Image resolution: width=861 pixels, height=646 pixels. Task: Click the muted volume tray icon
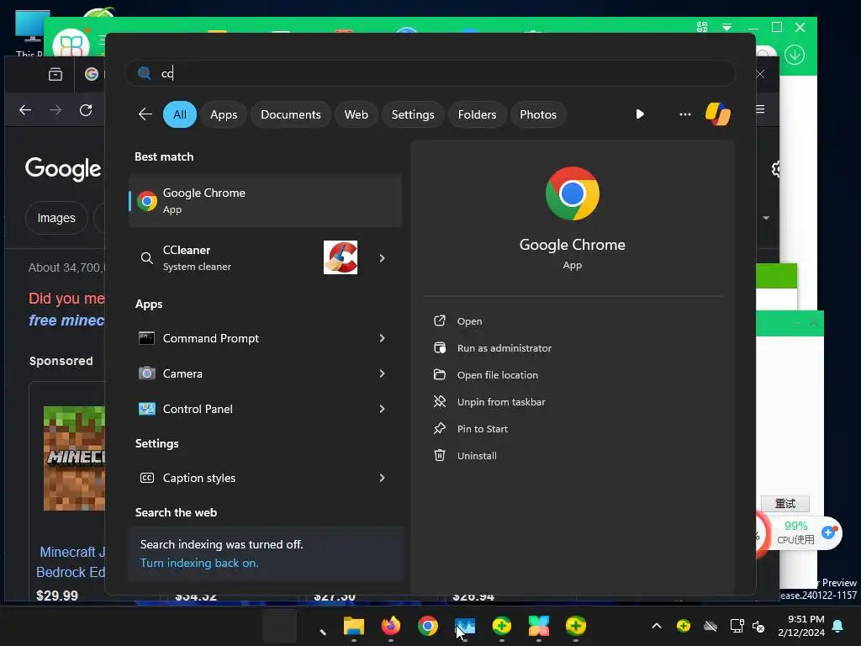(x=758, y=626)
